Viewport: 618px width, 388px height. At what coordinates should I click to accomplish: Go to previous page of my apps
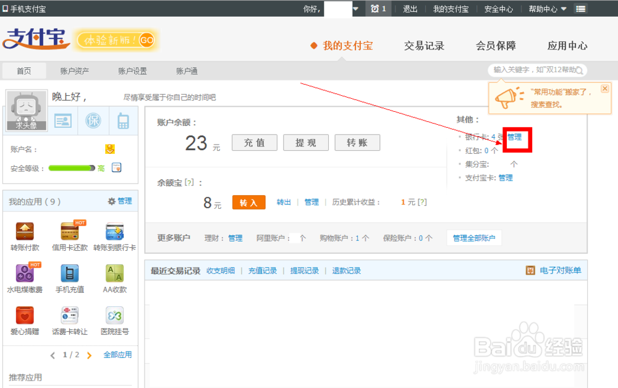pos(53,355)
